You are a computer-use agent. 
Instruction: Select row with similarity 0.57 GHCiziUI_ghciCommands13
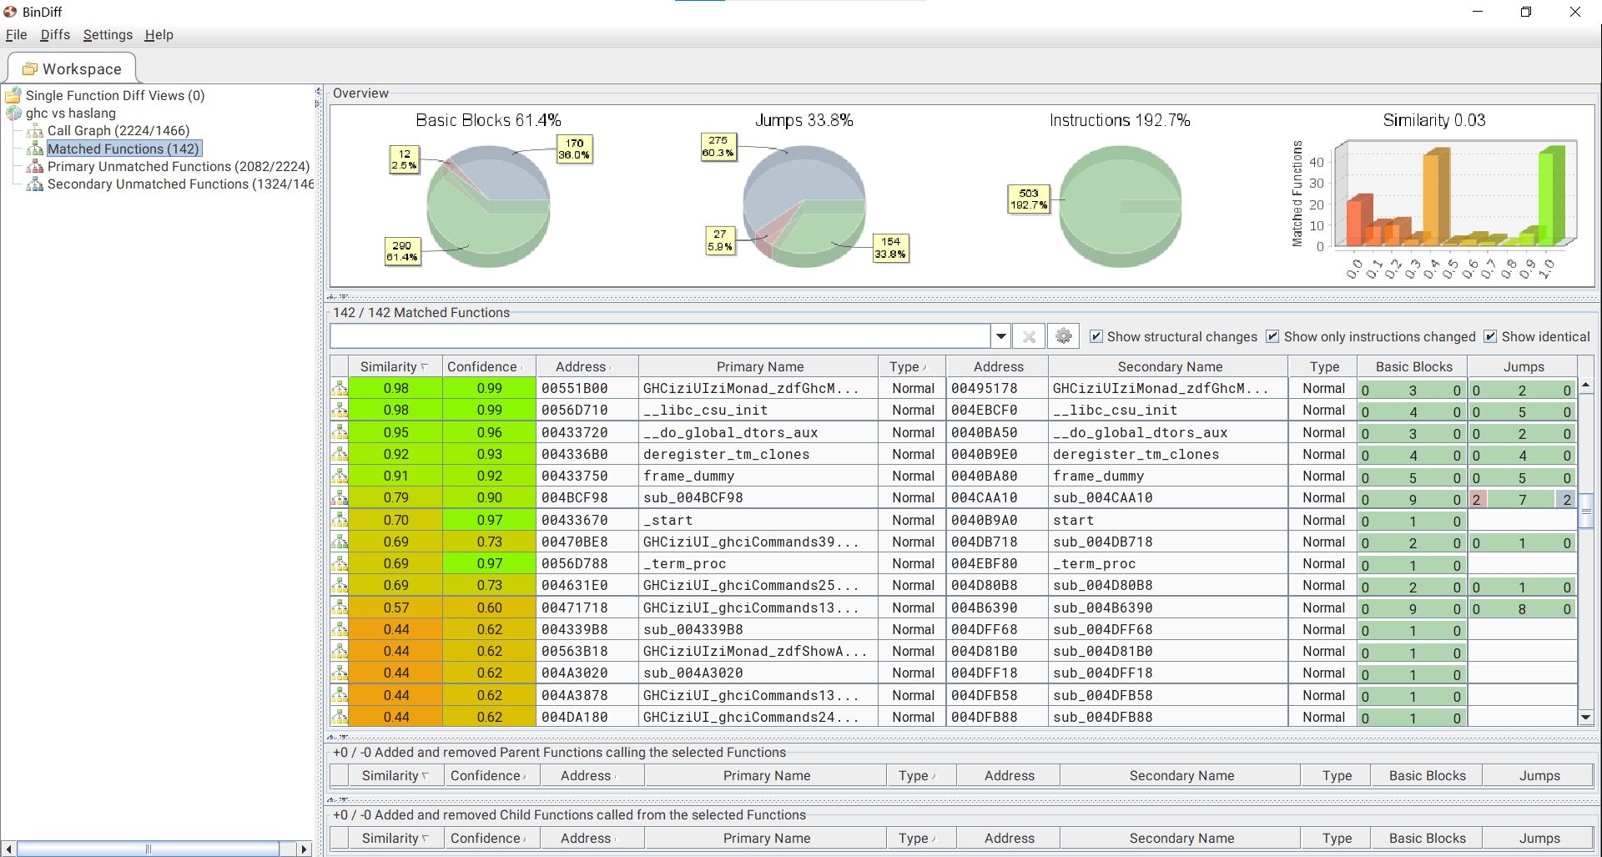(x=954, y=607)
